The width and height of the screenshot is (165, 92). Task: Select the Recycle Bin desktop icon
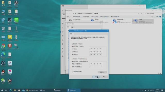[x=3, y=29]
